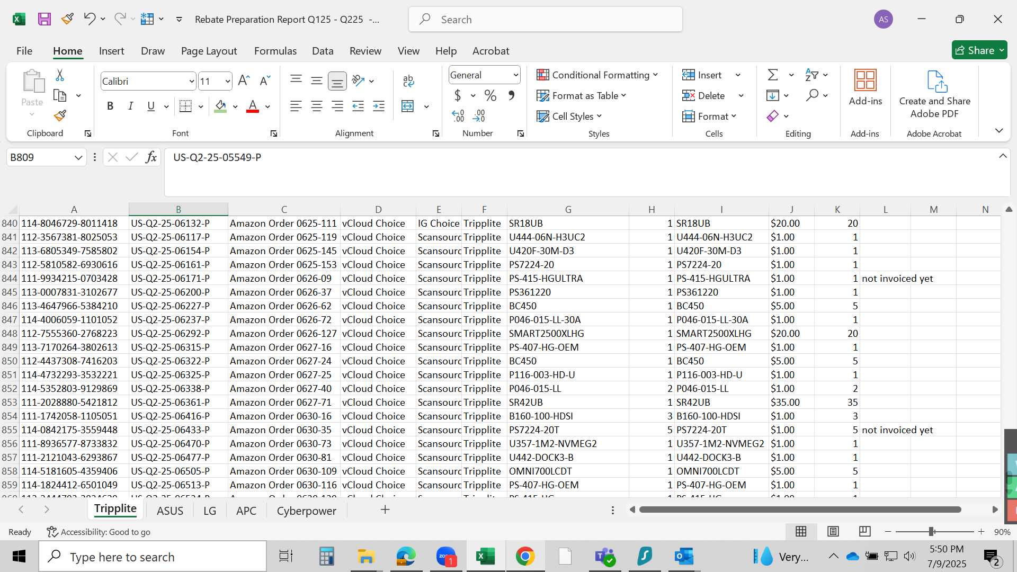Click the Format cells button

pos(710,116)
